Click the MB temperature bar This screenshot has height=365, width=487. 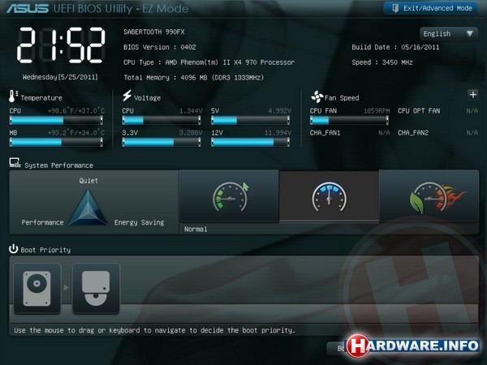(56, 142)
